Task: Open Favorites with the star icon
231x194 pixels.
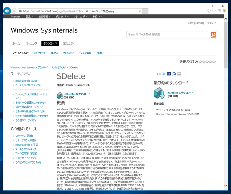Action: pyautogui.click(x=214, y=11)
